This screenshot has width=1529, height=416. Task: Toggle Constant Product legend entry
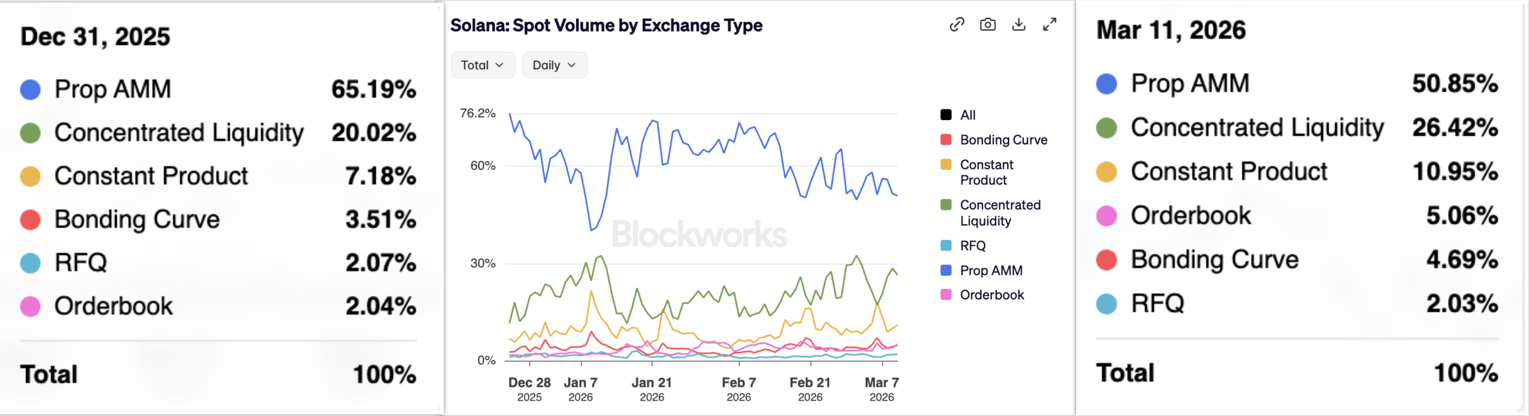point(987,172)
